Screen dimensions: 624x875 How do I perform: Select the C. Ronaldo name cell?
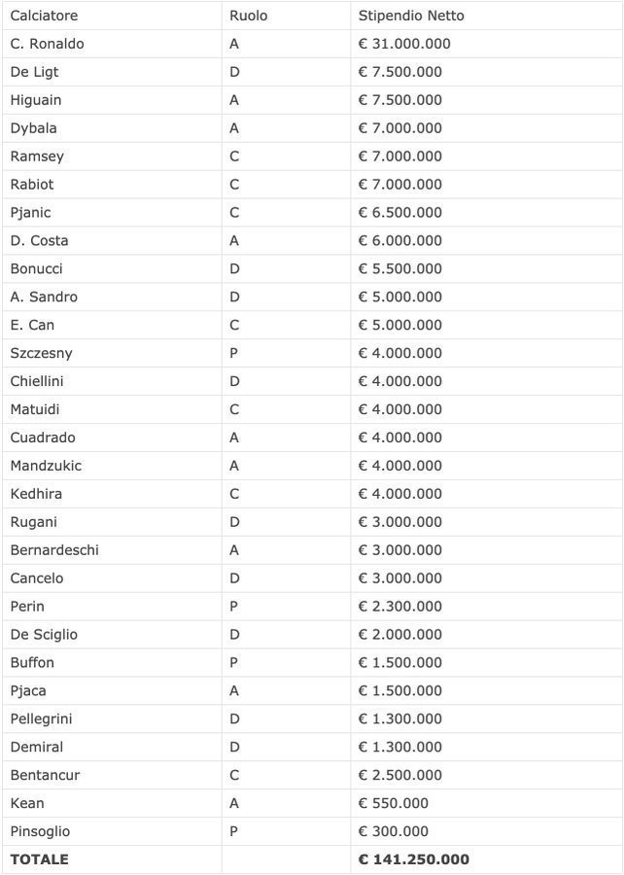click(47, 44)
